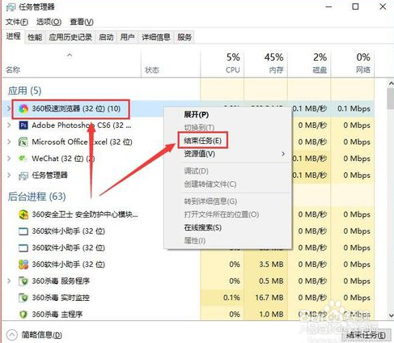Click the WeChat app icon
Screen dimensions: 394x343
pyautogui.click(x=23, y=159)
